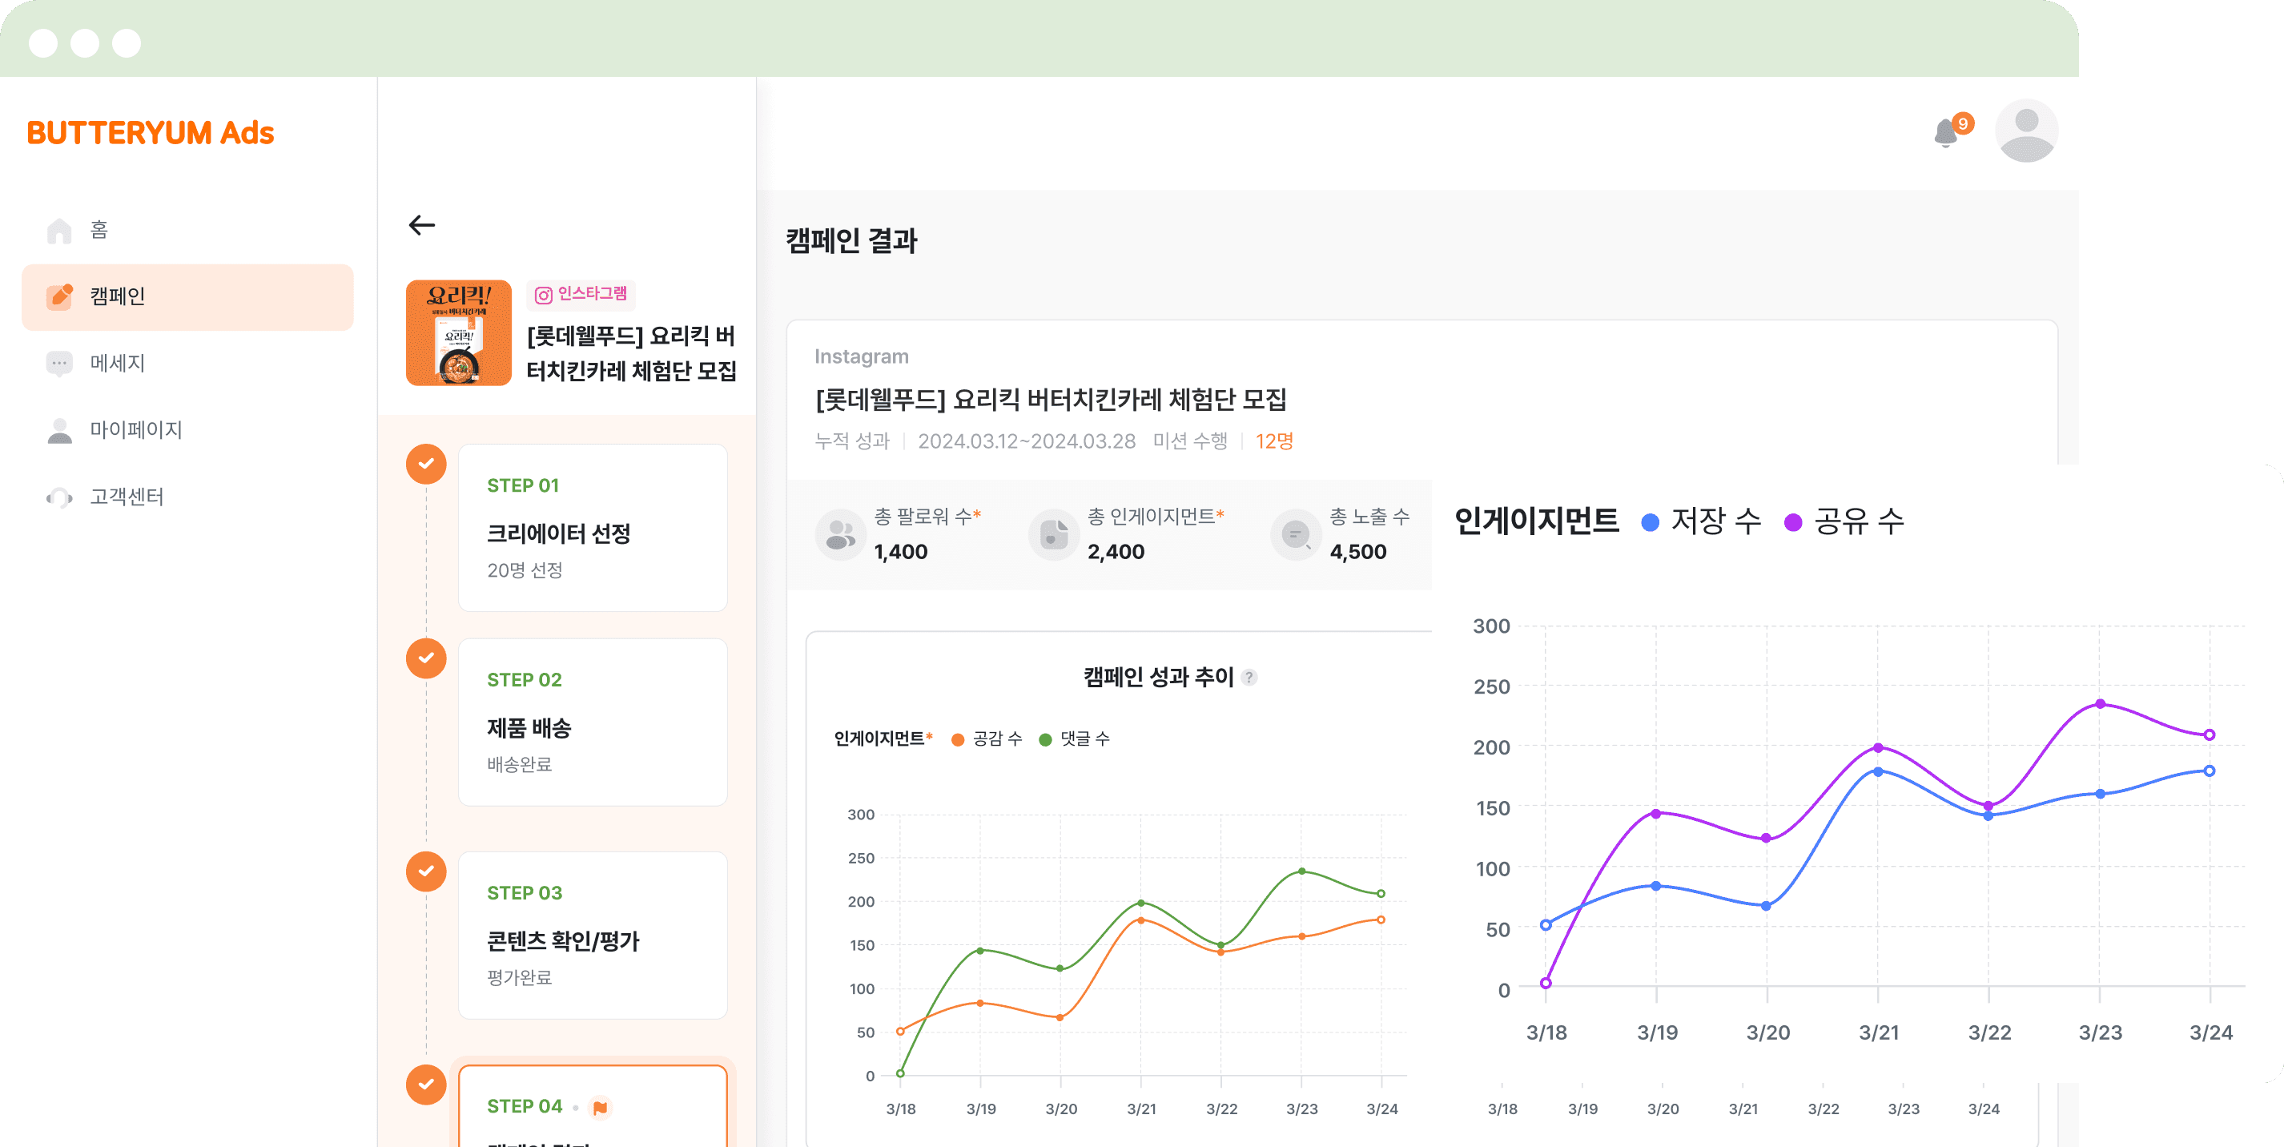The image size is (2284, 1147).
Task: Click the STEP 02 checkmark circle
Action: pyautogui.click(x=427, y=658)
